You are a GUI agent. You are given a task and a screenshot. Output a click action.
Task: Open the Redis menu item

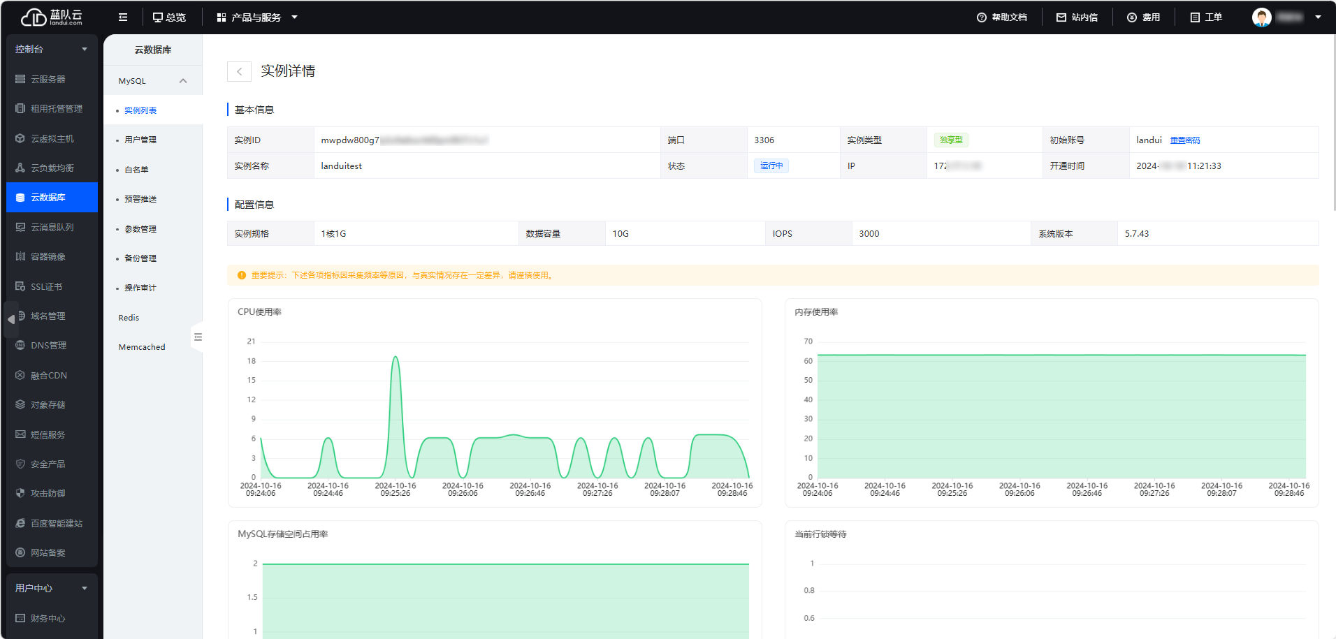click(129, 318)
